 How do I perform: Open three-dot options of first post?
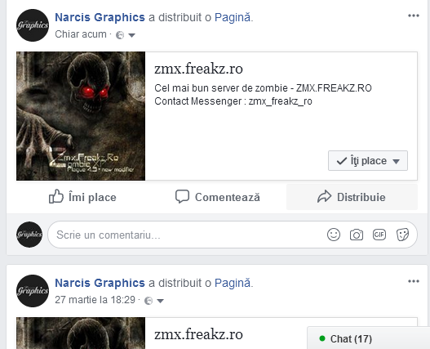pyautogui.click(x=413, y=16)
